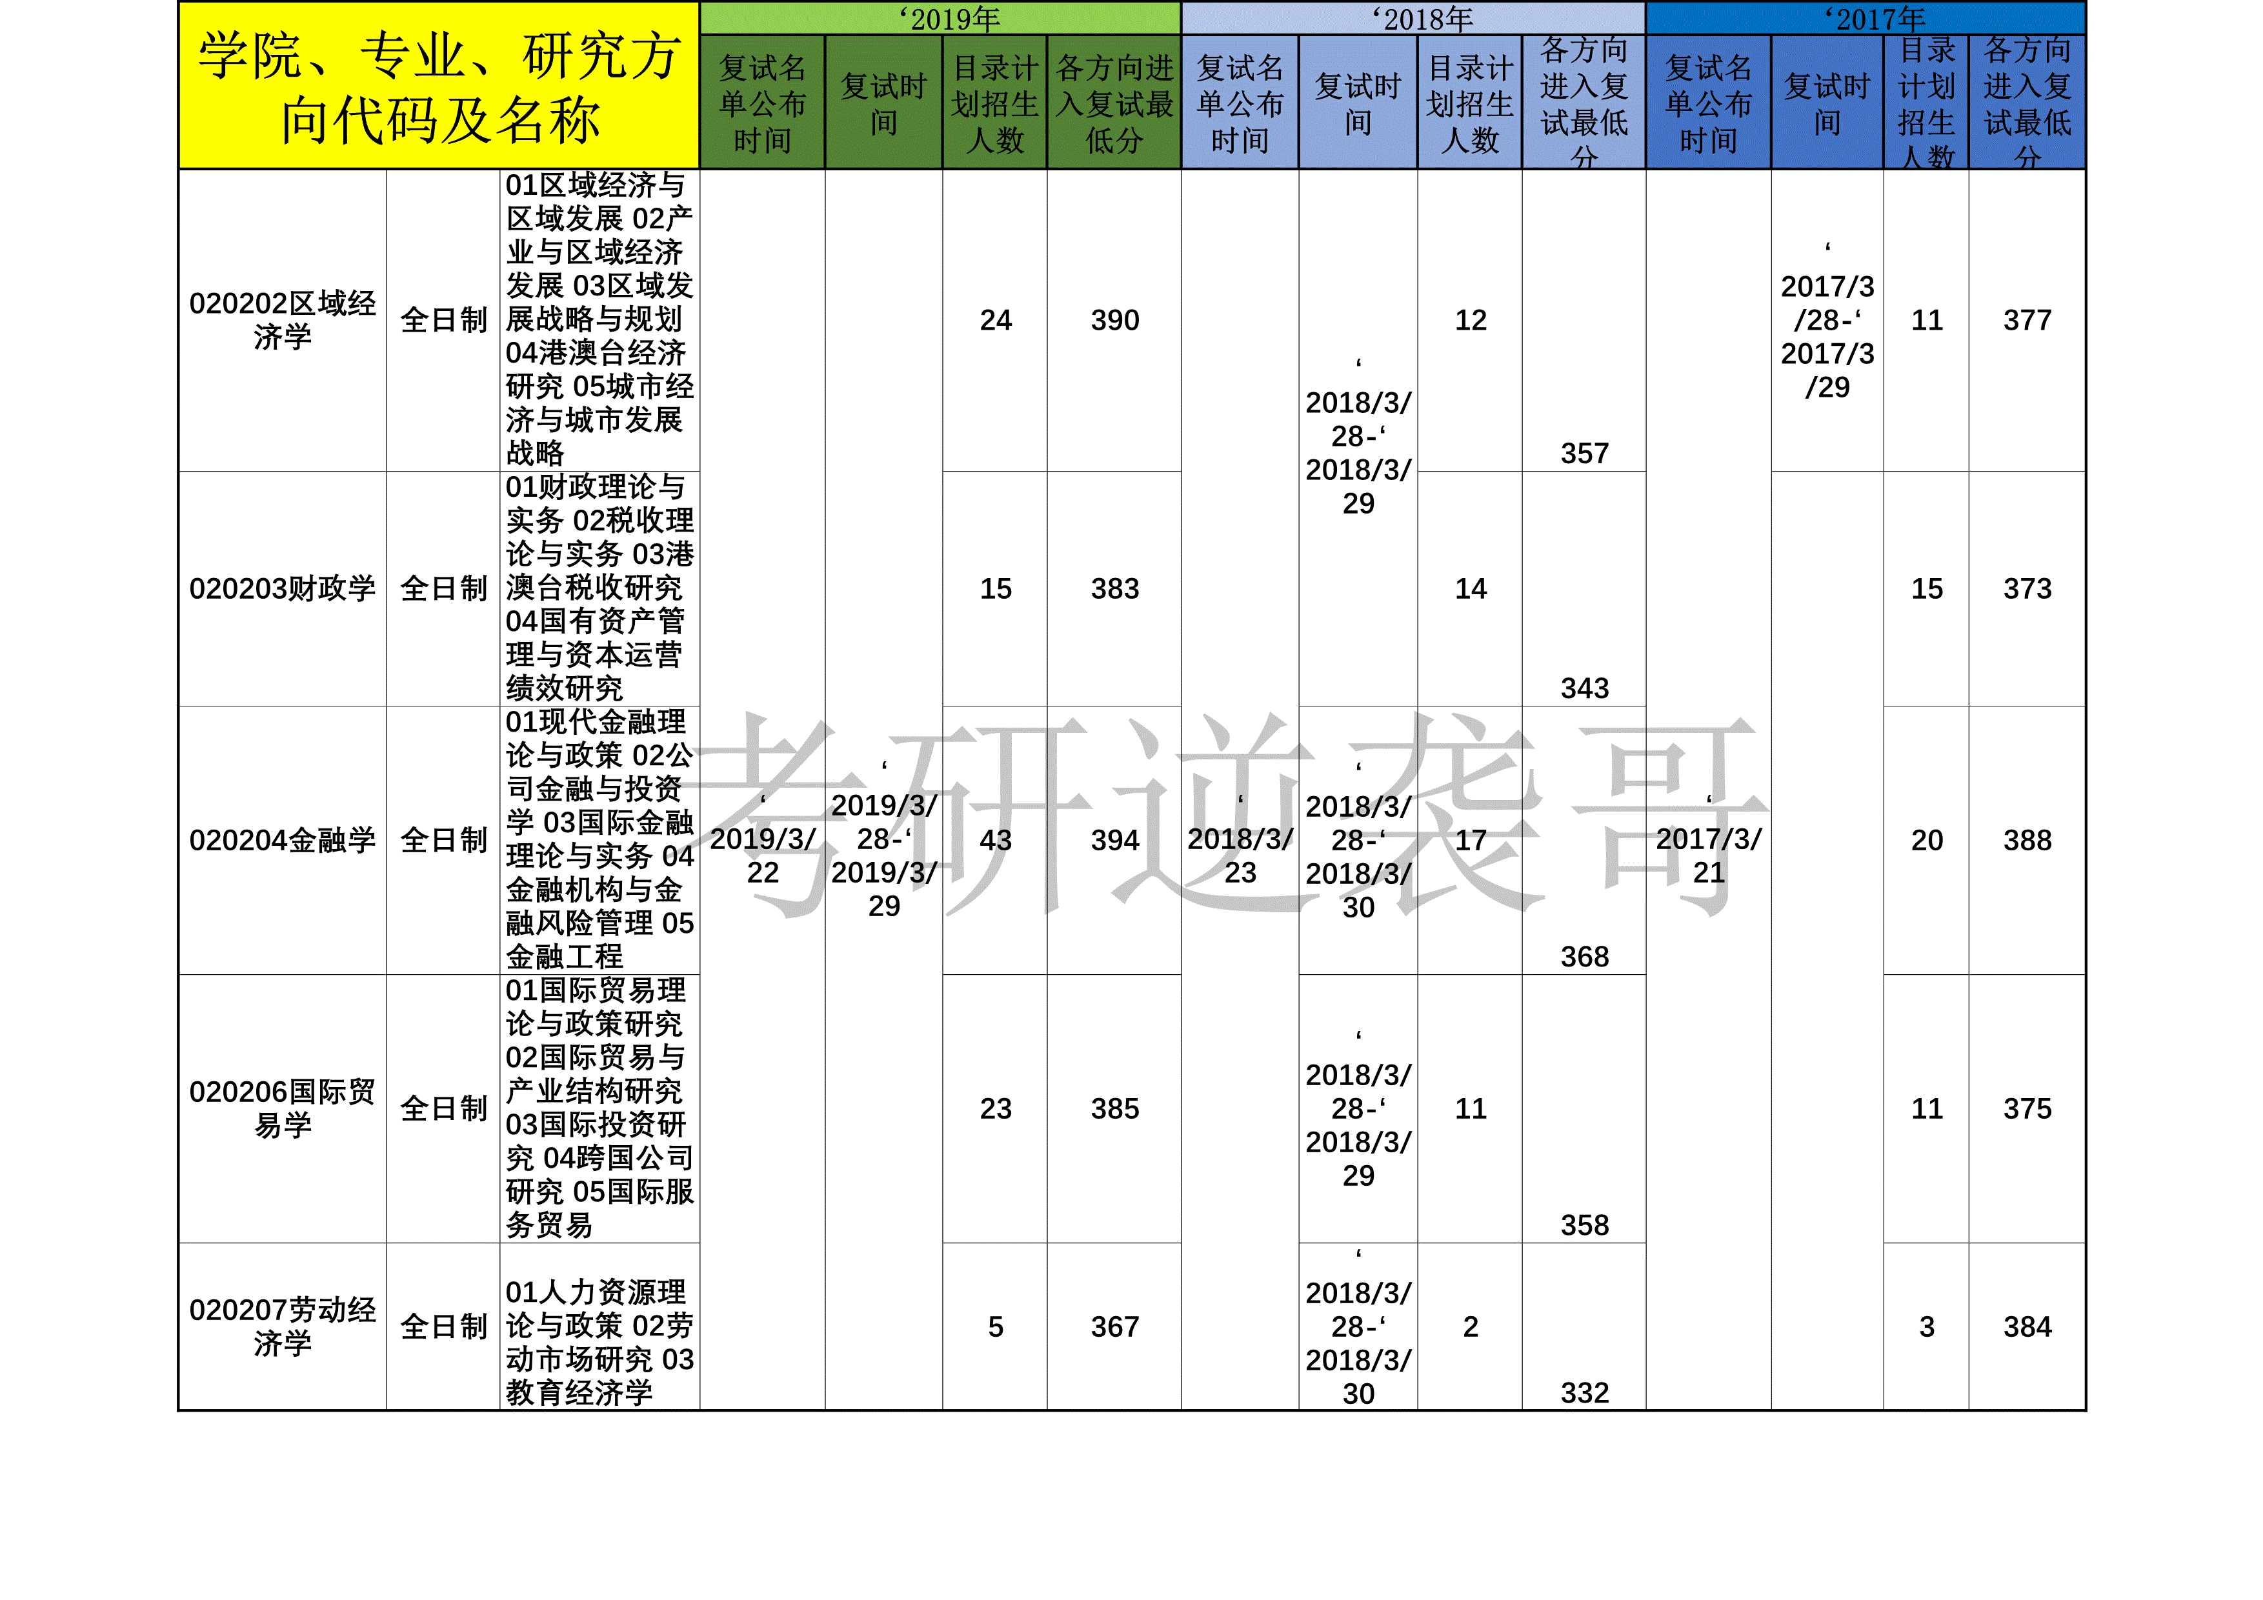Click '全日制' in the 020204金融学 row
The image size is (2263, 1600).
(443, 841)
